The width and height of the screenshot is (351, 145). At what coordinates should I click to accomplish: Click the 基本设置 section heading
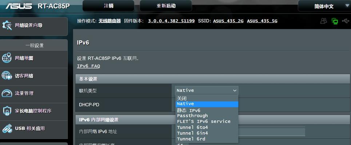click(88, 79)
